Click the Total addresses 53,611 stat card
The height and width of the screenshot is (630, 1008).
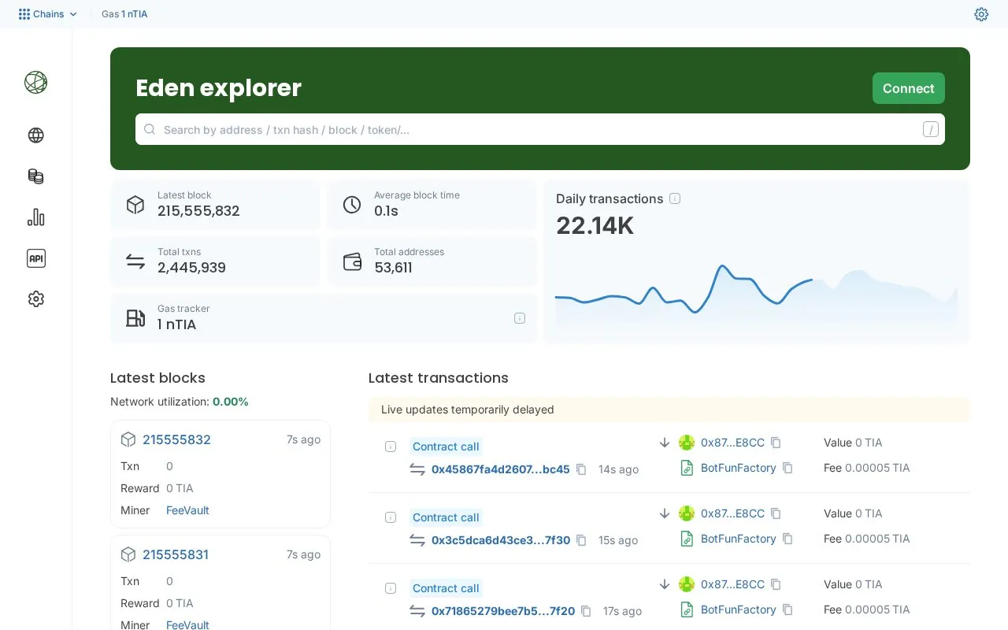(x=432, y=261)
